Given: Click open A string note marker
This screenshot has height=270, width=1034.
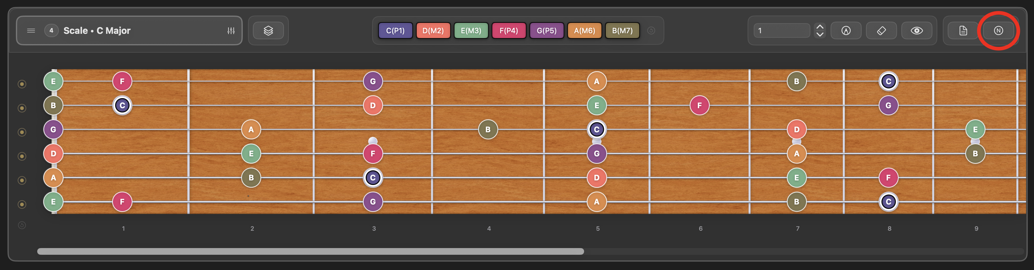Looking at the screenshot, I should click(x=53, y=178).
